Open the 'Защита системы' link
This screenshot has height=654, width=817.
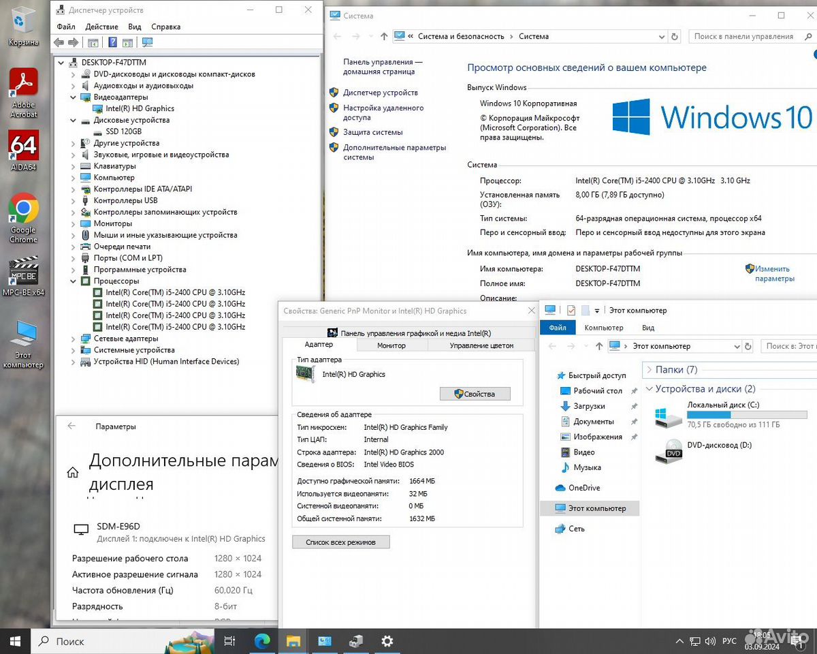pos(373,132)
